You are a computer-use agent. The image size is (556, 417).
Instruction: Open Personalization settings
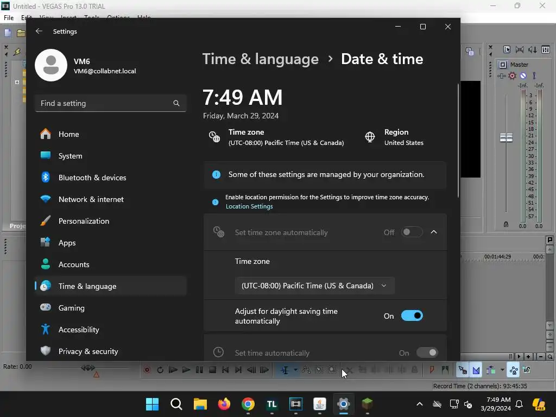tap(111, 221)
